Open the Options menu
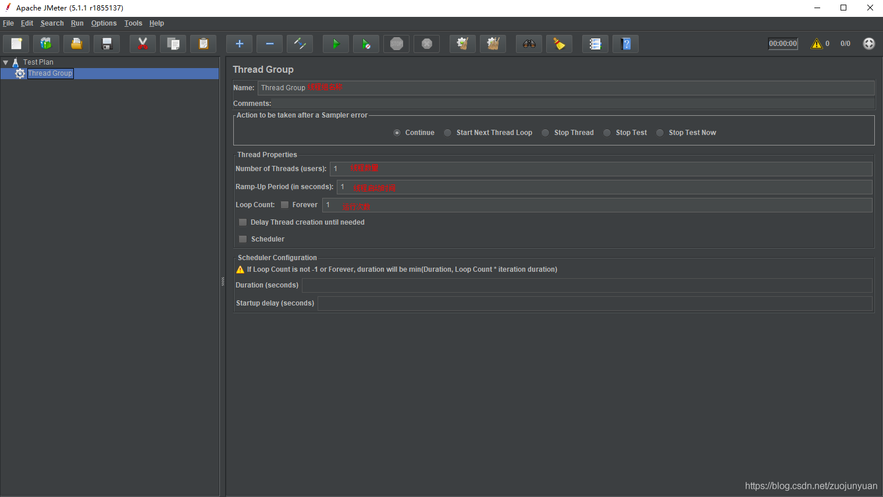Viewport: 883px width, 497px height. 104,23
